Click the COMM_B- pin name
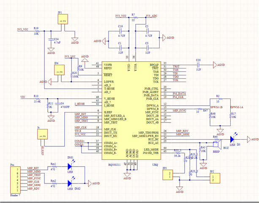 coord(110,153)
